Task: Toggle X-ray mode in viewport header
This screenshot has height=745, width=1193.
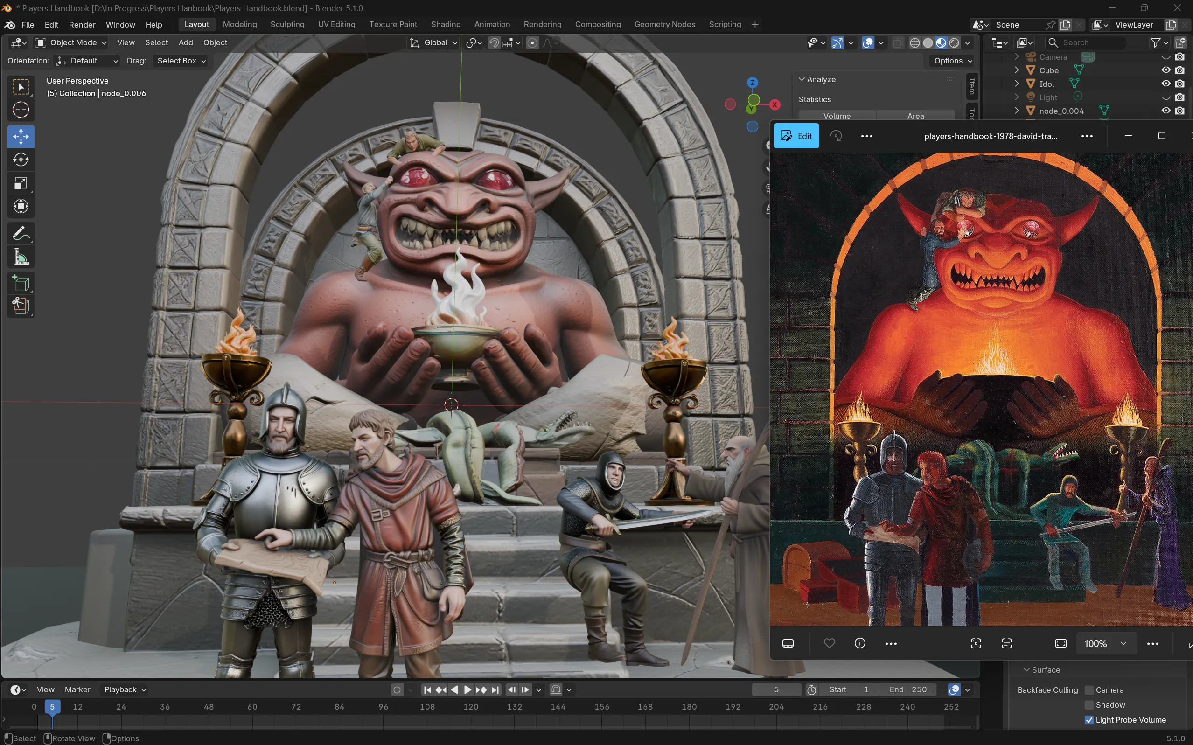Action: (x=898, y=43)
